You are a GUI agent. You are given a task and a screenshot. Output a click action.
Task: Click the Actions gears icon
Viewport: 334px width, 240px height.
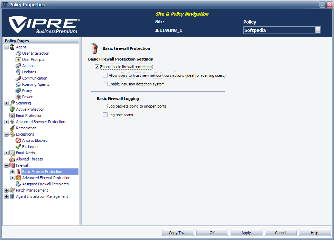pos(18,66)
